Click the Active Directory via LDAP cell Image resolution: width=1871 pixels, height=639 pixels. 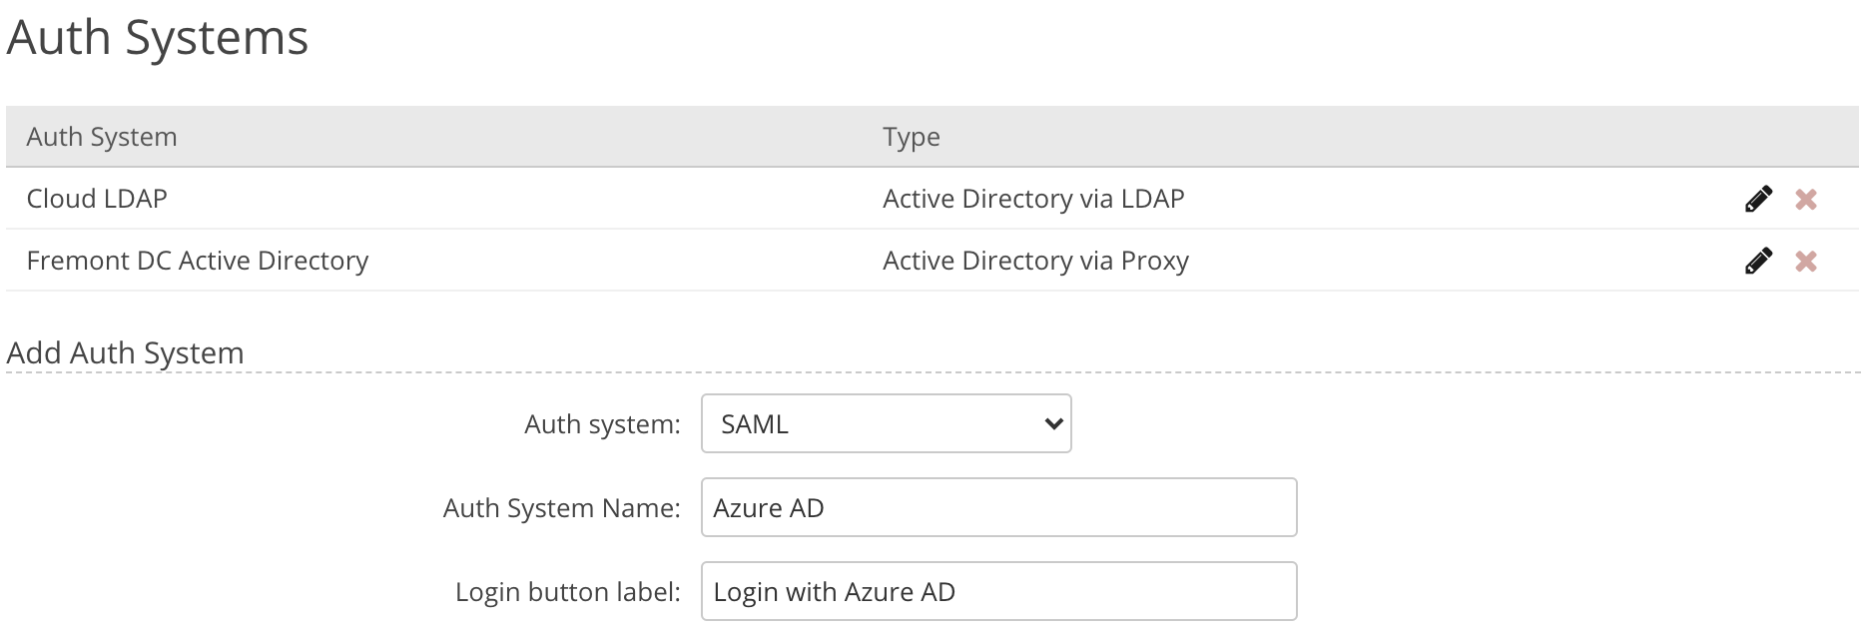(x=1033, y=200)
